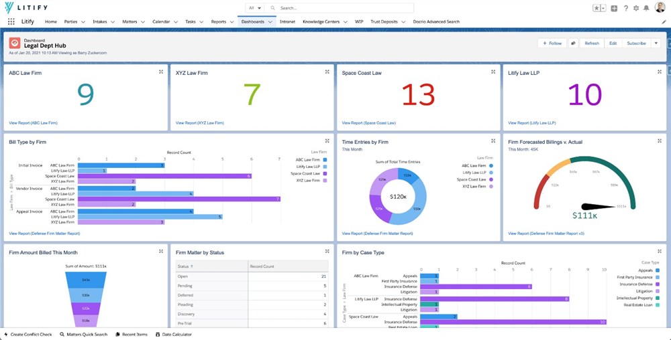The height and width of the screenshot is (340, 671).
Task: Click the Edit dashboard button
Action: pos(613,43)
